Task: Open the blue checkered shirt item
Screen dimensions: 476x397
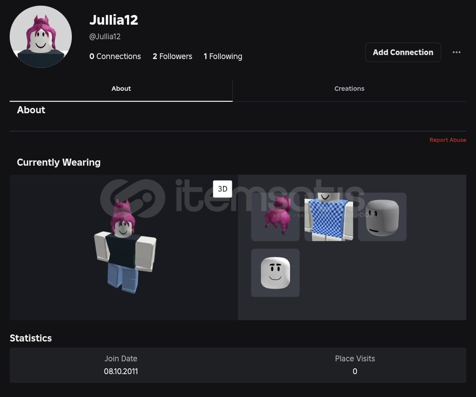Action: coord(329,217)
